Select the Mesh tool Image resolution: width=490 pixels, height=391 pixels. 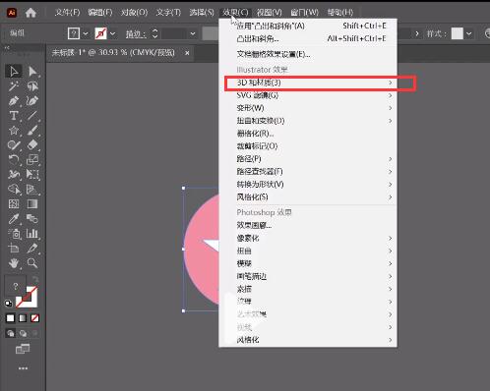(14, 203)
